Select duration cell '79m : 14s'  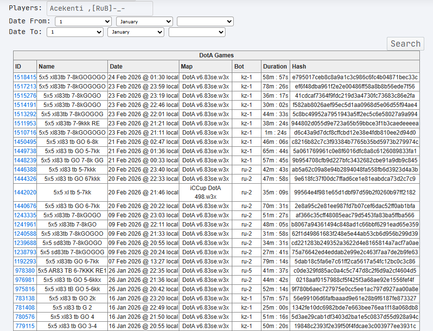click(276, 261)
